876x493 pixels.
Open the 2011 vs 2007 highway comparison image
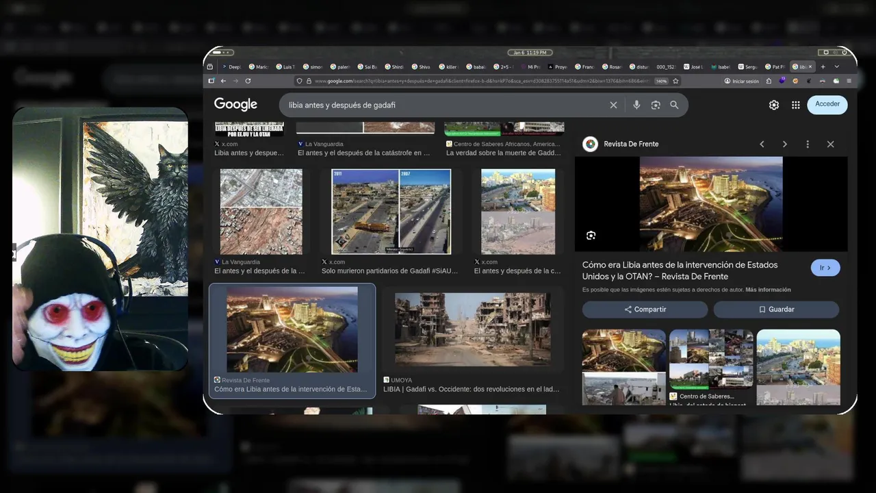coord(391,212)
